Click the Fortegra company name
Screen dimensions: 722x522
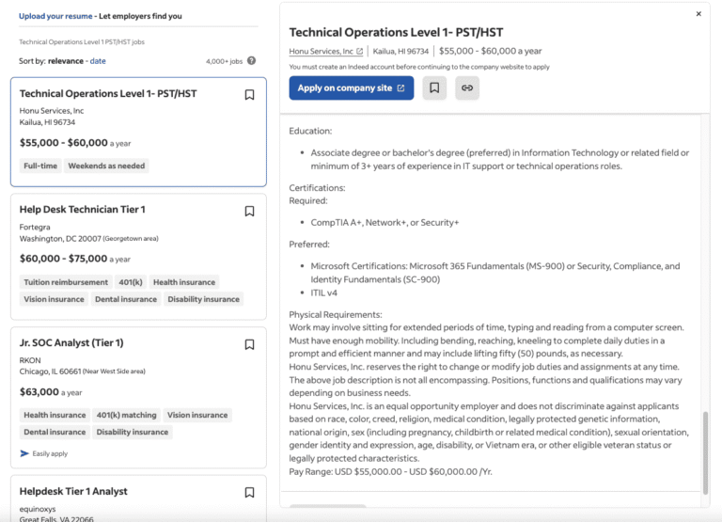(35, 227)
